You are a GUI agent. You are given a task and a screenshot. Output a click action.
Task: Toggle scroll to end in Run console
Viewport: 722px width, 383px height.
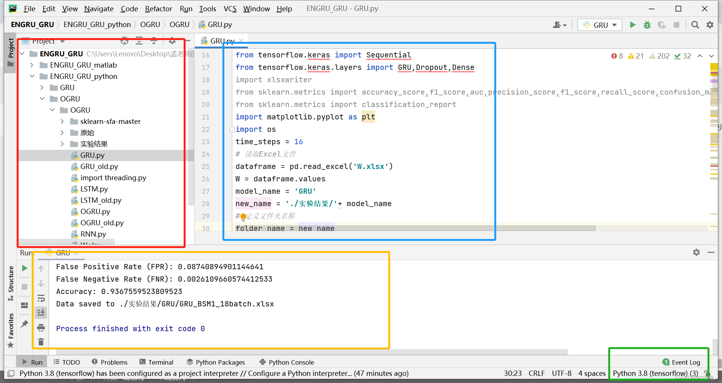[x=41, y=312]
